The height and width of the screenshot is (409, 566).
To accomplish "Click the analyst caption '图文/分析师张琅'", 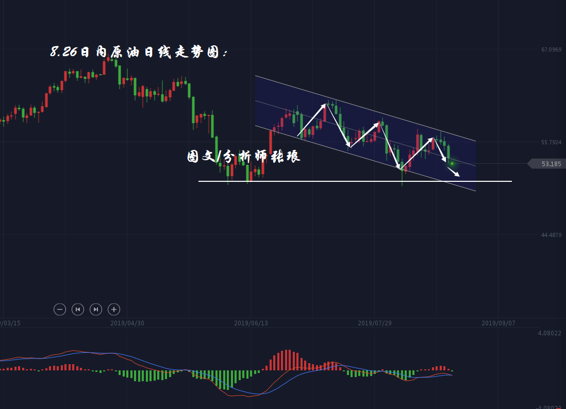I will click(243, 157).
